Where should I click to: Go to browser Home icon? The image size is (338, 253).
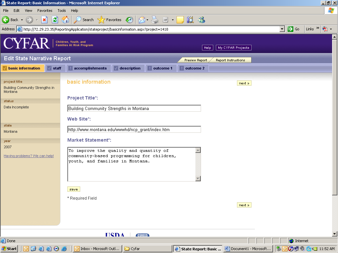click(x=65, y=20)
